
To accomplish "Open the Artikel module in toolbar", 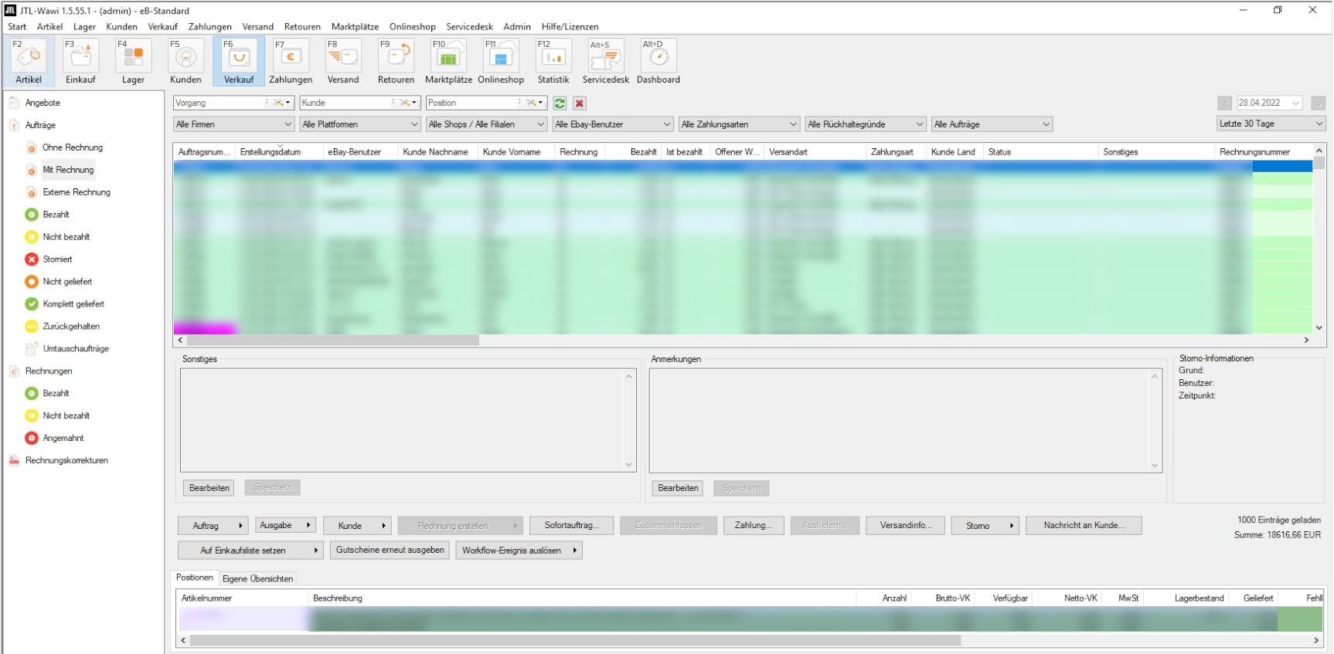I will [x=29, y=61].
